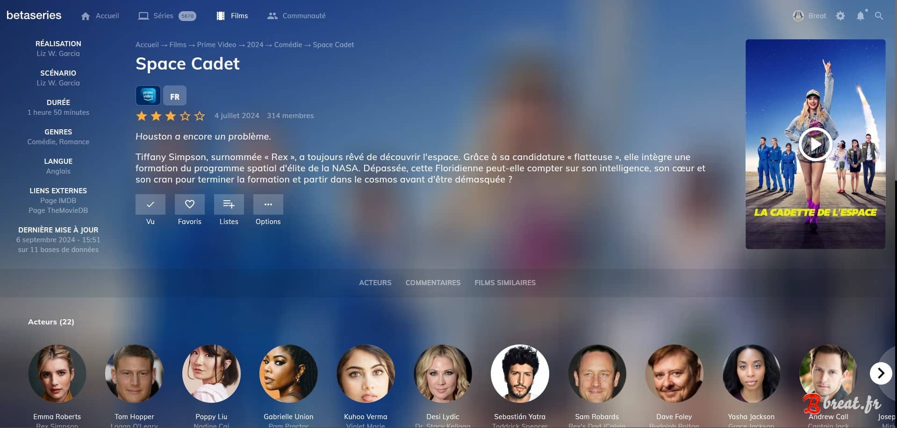Mark Space Cadet as Vu
This screenshot has width=897, height=428.
(x=150, y=204)
